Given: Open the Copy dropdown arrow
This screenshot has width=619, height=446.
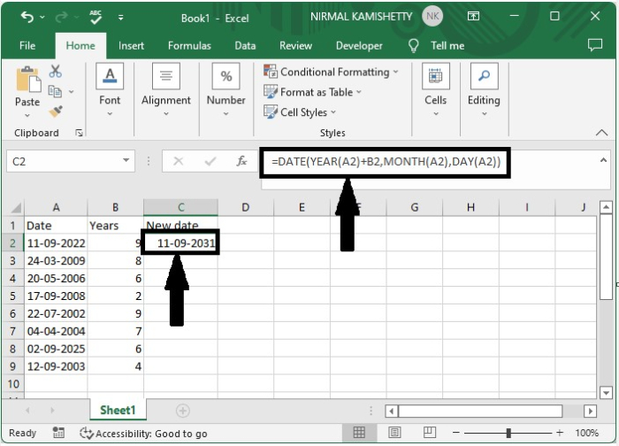Looking at the screenshot, I should point(72,92).
